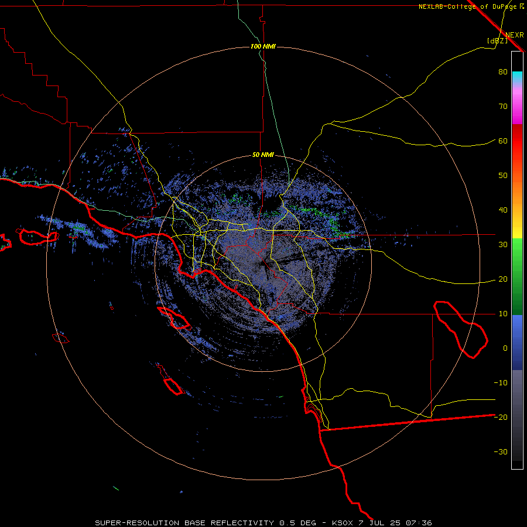The height and width of the screenshot is (527, 527).
Task: Click the 60 value on the dBZ scale
Action: pos(503,141)
